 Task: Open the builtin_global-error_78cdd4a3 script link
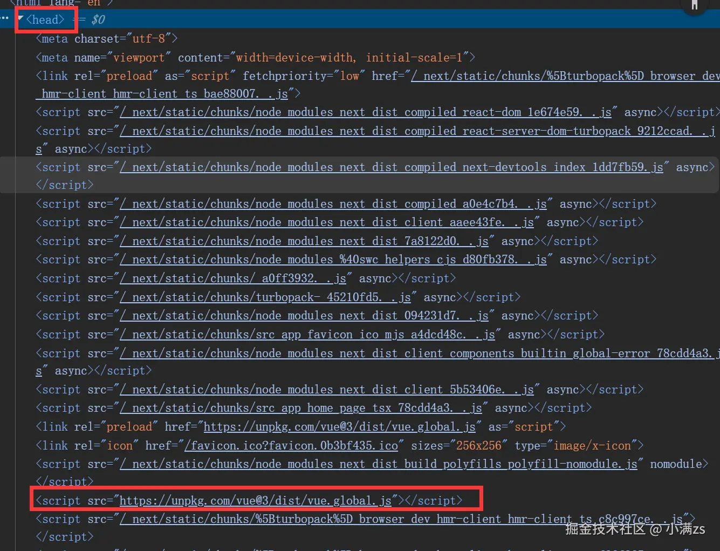(x=420, y=353)
